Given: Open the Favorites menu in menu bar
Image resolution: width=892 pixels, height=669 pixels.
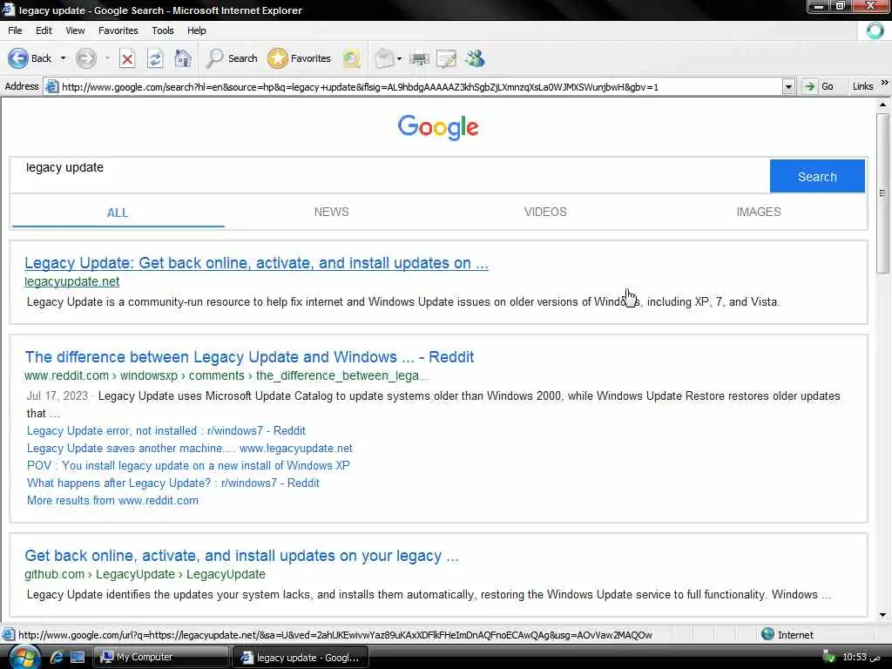Looking at the screenshot, I should [x=118, y=30].
